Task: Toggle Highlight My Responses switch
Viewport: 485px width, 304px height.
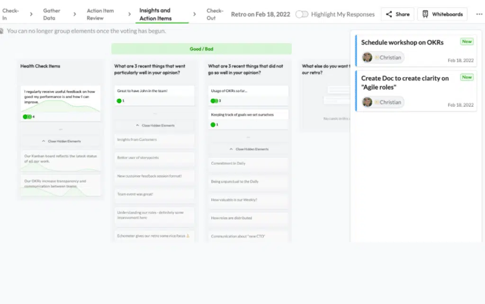Action: pos(302,14)
